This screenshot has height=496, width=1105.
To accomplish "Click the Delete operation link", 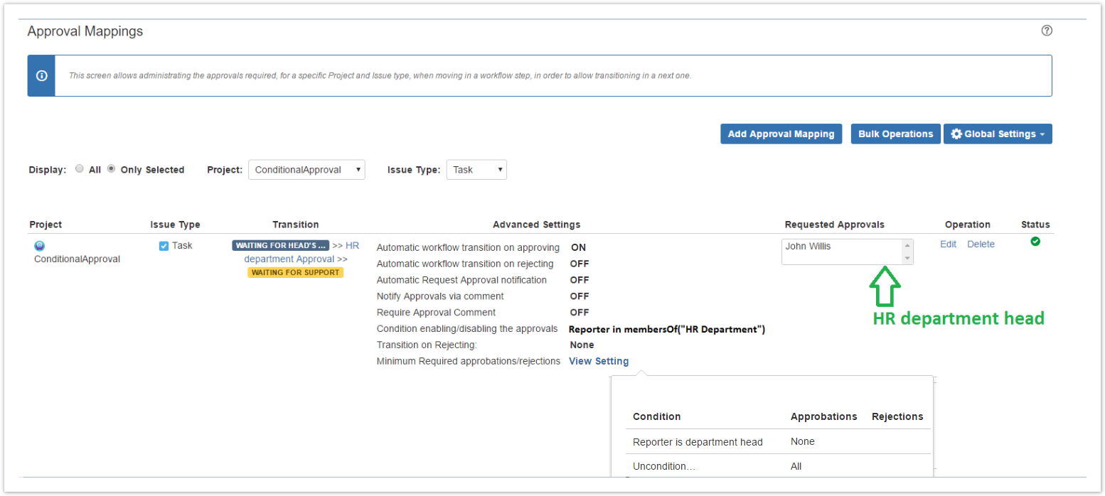I will (981, 244).
